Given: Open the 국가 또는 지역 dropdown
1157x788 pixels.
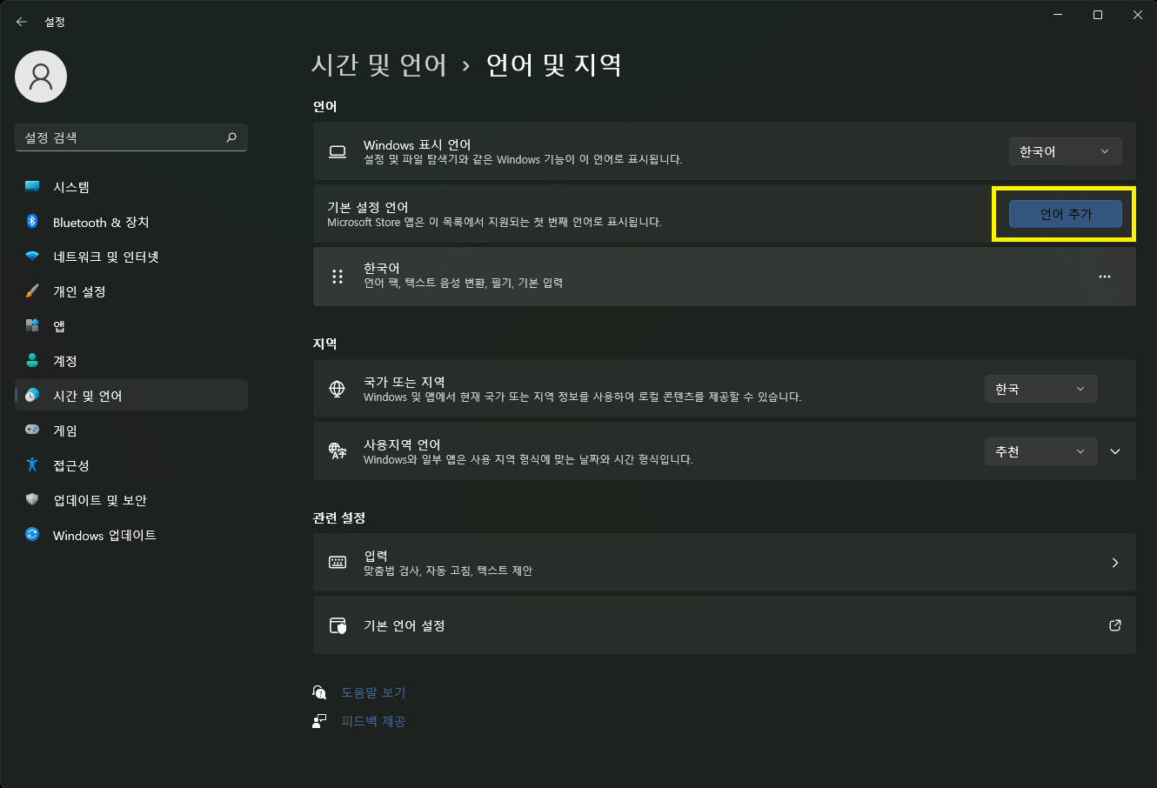Looking at the screenshot, I should 1040,388.
